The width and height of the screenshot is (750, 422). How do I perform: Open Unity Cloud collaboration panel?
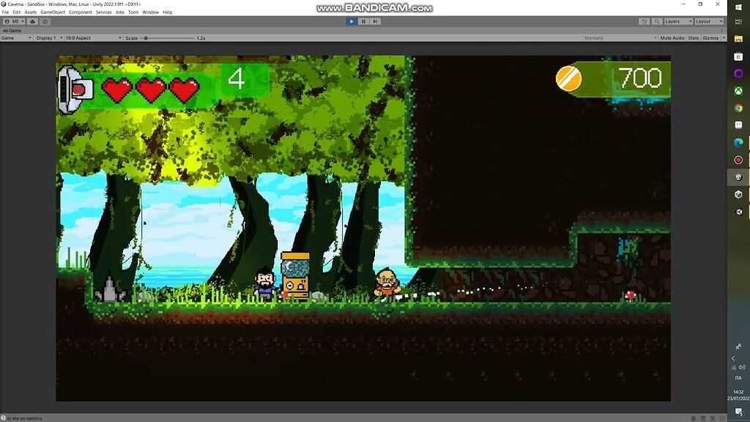click(32, 21)
